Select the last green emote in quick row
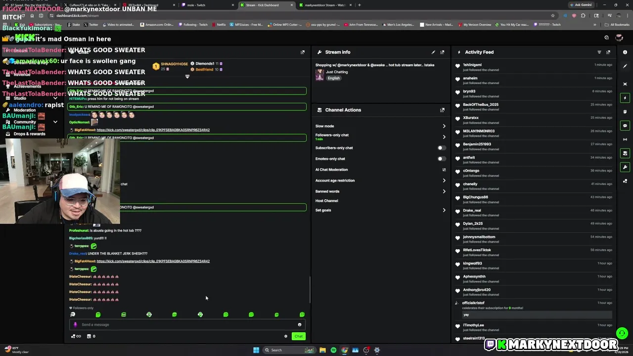The image size is (633, 356). (x=302, y=314)
